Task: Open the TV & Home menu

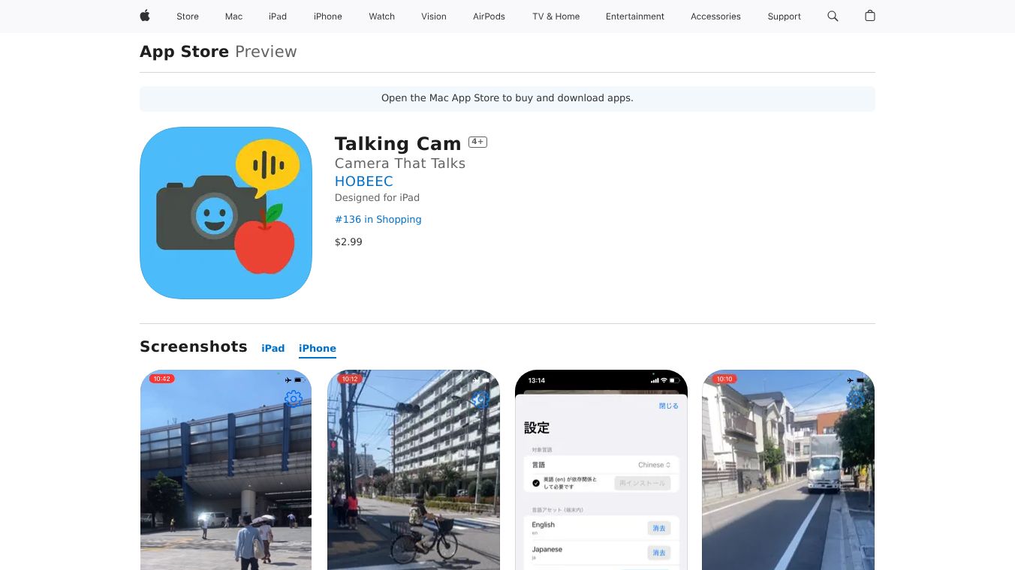Action: point(556,16)
